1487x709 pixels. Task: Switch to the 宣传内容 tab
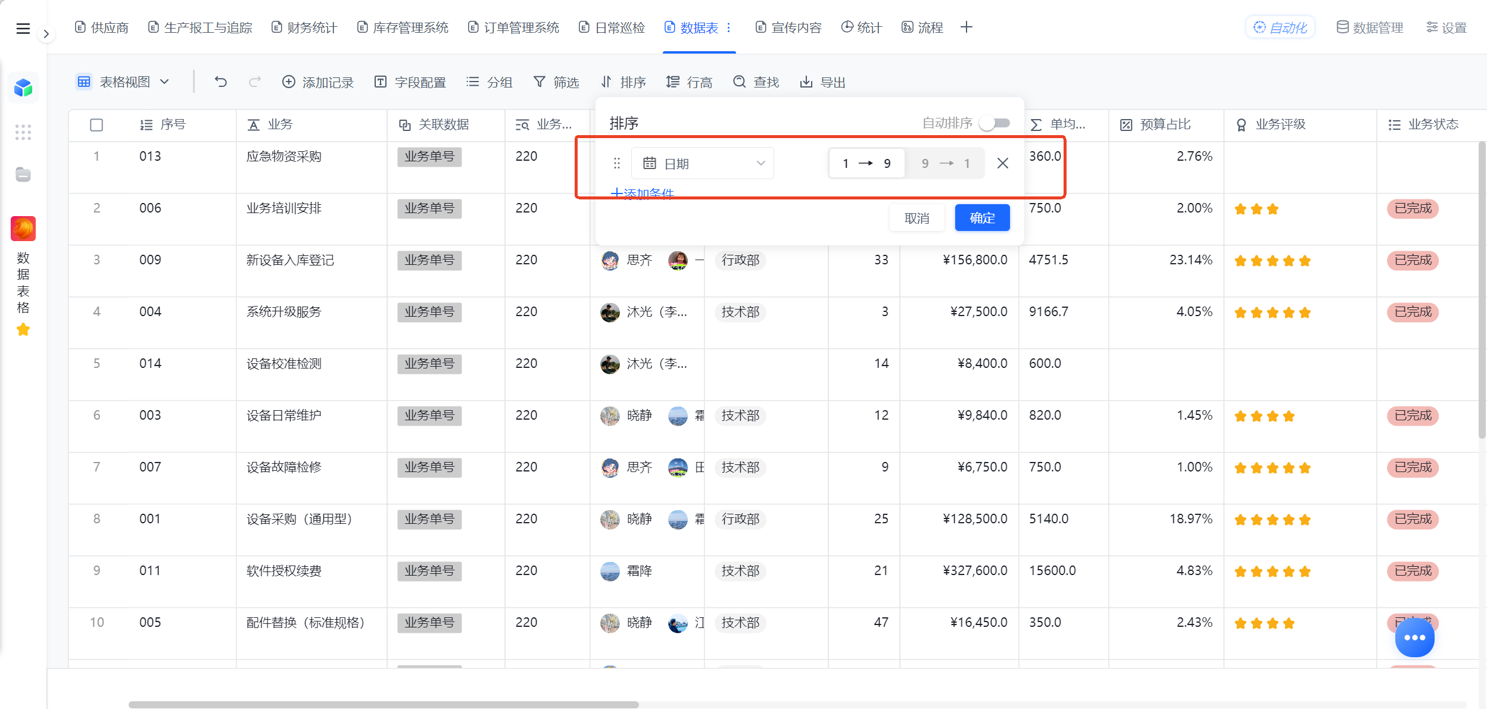click(x=788, y=27)
